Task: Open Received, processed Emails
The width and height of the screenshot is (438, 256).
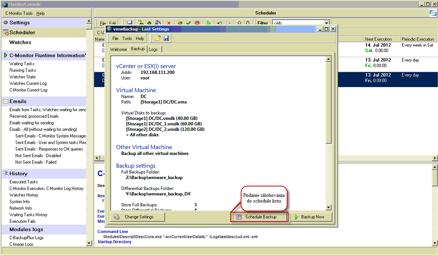Action: point(34,116)
